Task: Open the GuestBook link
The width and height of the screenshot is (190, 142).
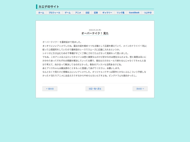Action: (134, 13)
